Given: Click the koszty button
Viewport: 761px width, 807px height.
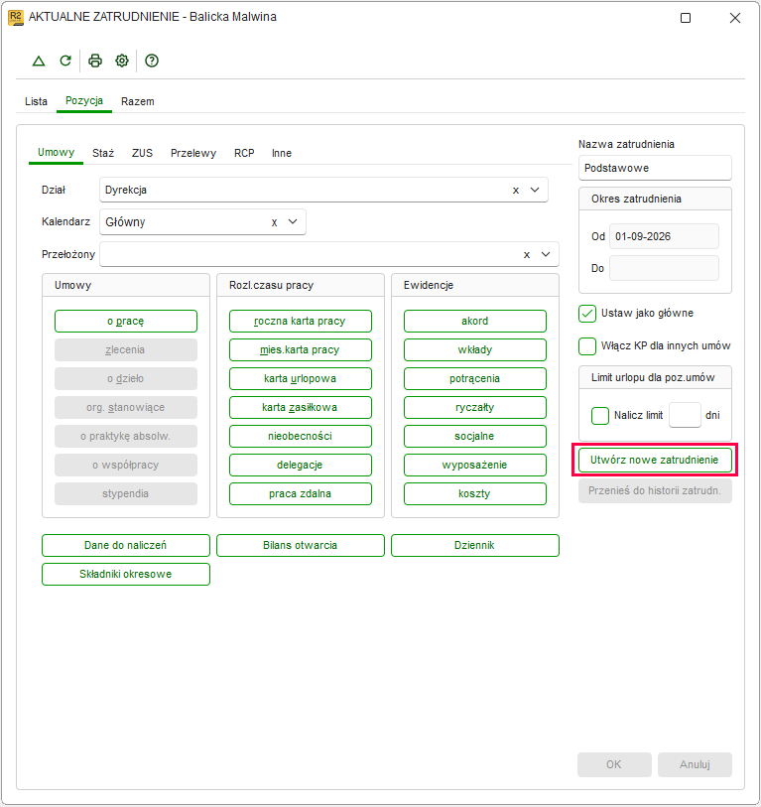Looking at the screenshot, I should (474, 494).
